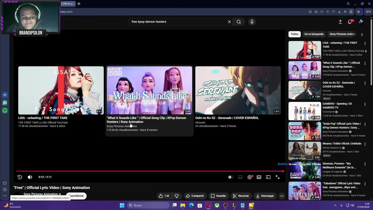Open options menu for GAMERS! Opening sidebar video
Viewport: 373px width, 210px height.
[x=365, y=104]
